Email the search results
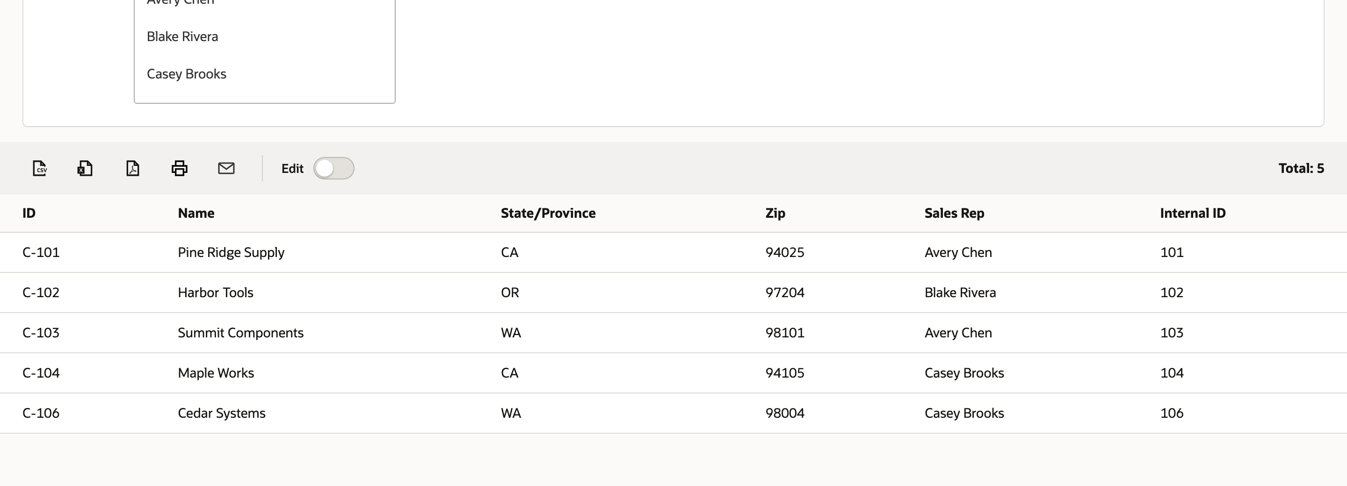This screenshot has height=486, width=1347. [226, 168]
